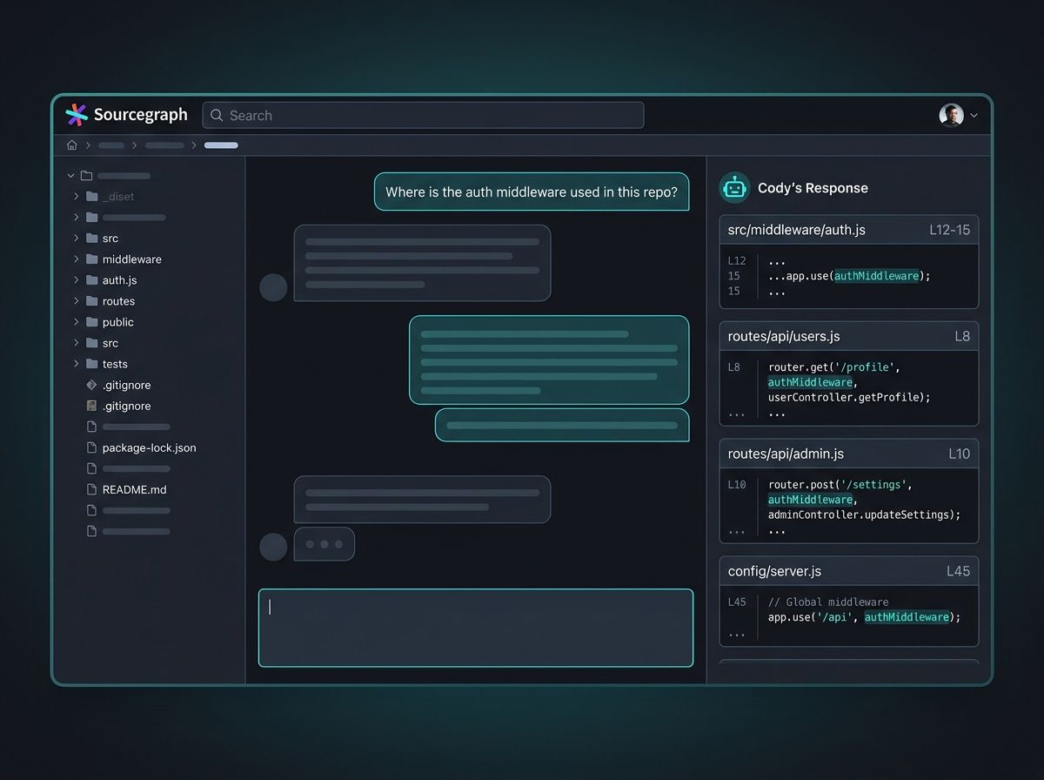Click the public folder icon

pyautogui.click(x=91, y=322)
